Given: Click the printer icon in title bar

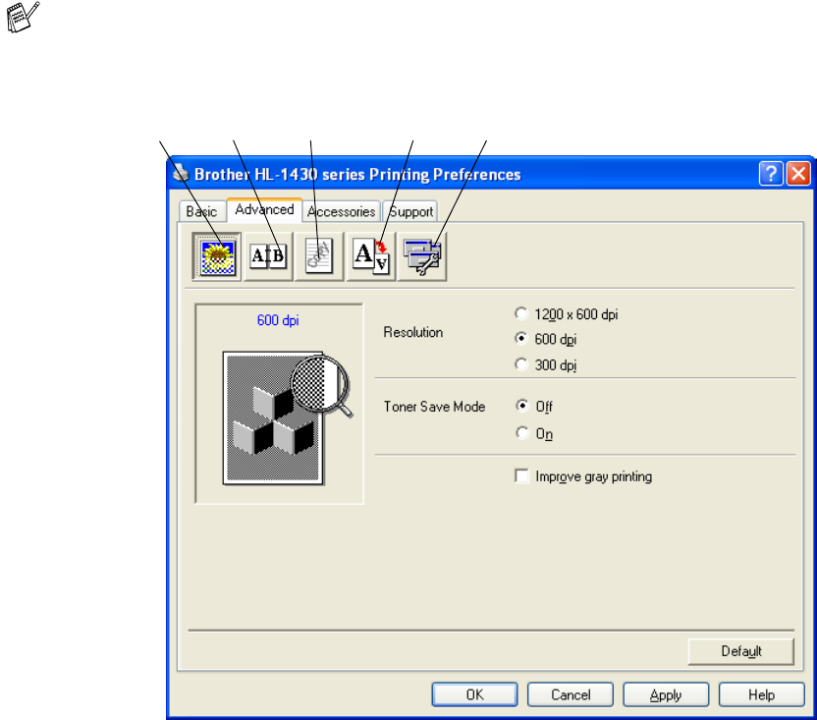Looking at the screenshot, I should point(181,173).
